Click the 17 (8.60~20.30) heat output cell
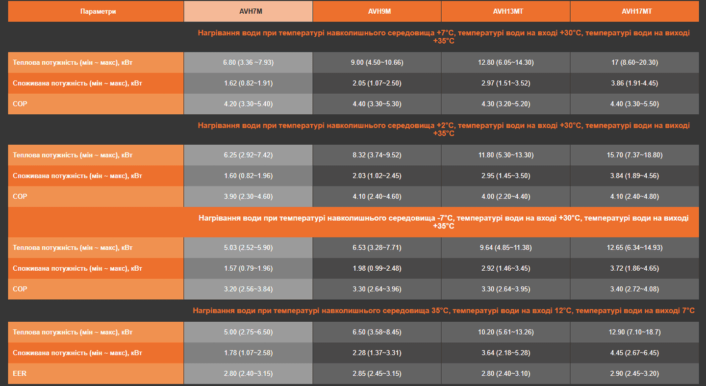The image size is (706, 386). [x=634, y=62]
